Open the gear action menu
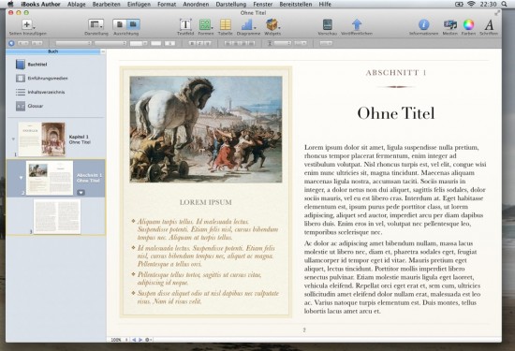This screenshot has width=515, height=351. coord(148,340)
